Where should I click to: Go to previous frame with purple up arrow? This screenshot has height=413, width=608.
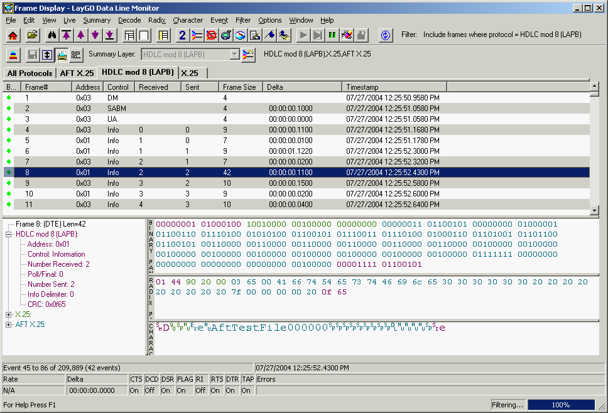(x=80, y=35)
